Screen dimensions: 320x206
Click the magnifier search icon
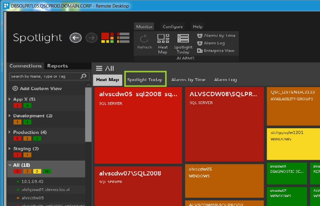tap(84, 76)
